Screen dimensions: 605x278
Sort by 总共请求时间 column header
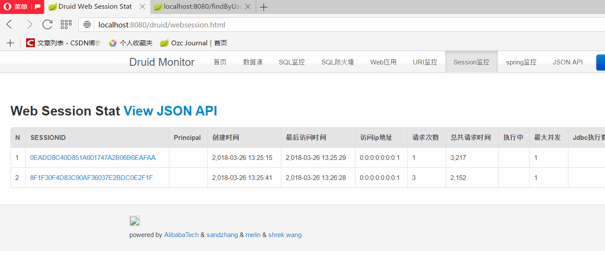[x=472, y=138]
